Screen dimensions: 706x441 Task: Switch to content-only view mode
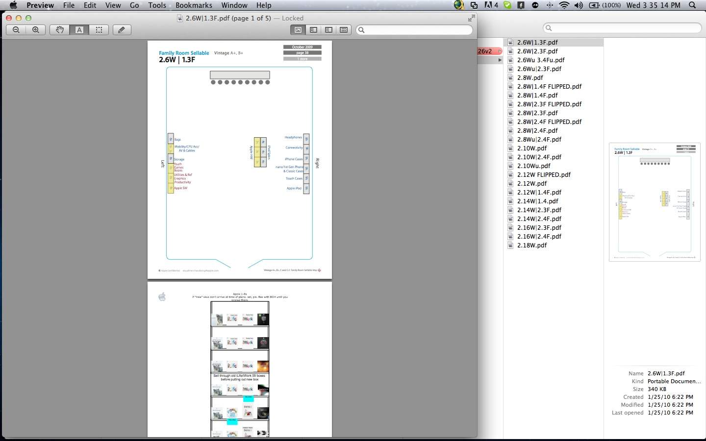click(x=298, y=30)
